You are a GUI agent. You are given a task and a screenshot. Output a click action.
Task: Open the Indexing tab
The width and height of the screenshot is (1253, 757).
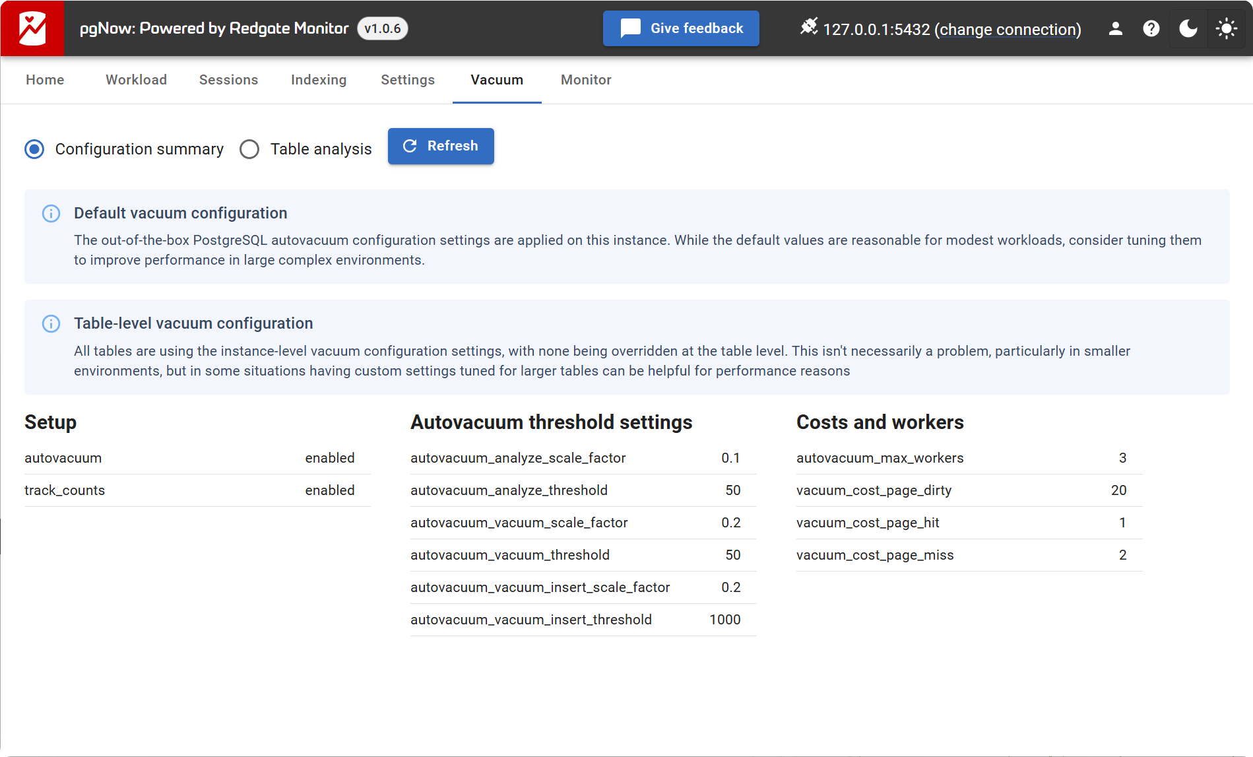pyautogui.click(x=319, y=80)
